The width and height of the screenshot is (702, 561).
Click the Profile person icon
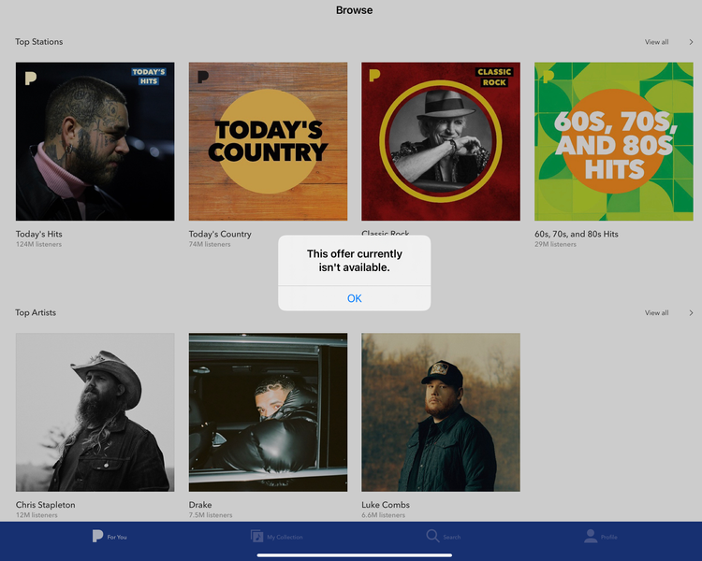(591, 536)
